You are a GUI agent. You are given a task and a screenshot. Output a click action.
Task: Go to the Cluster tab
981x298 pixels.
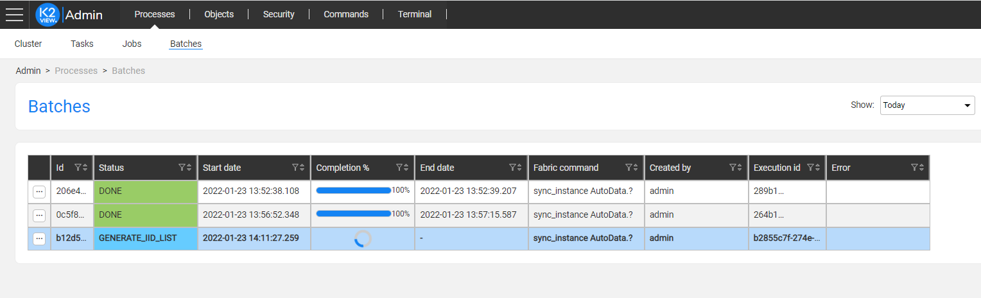[x=28, y=44]
